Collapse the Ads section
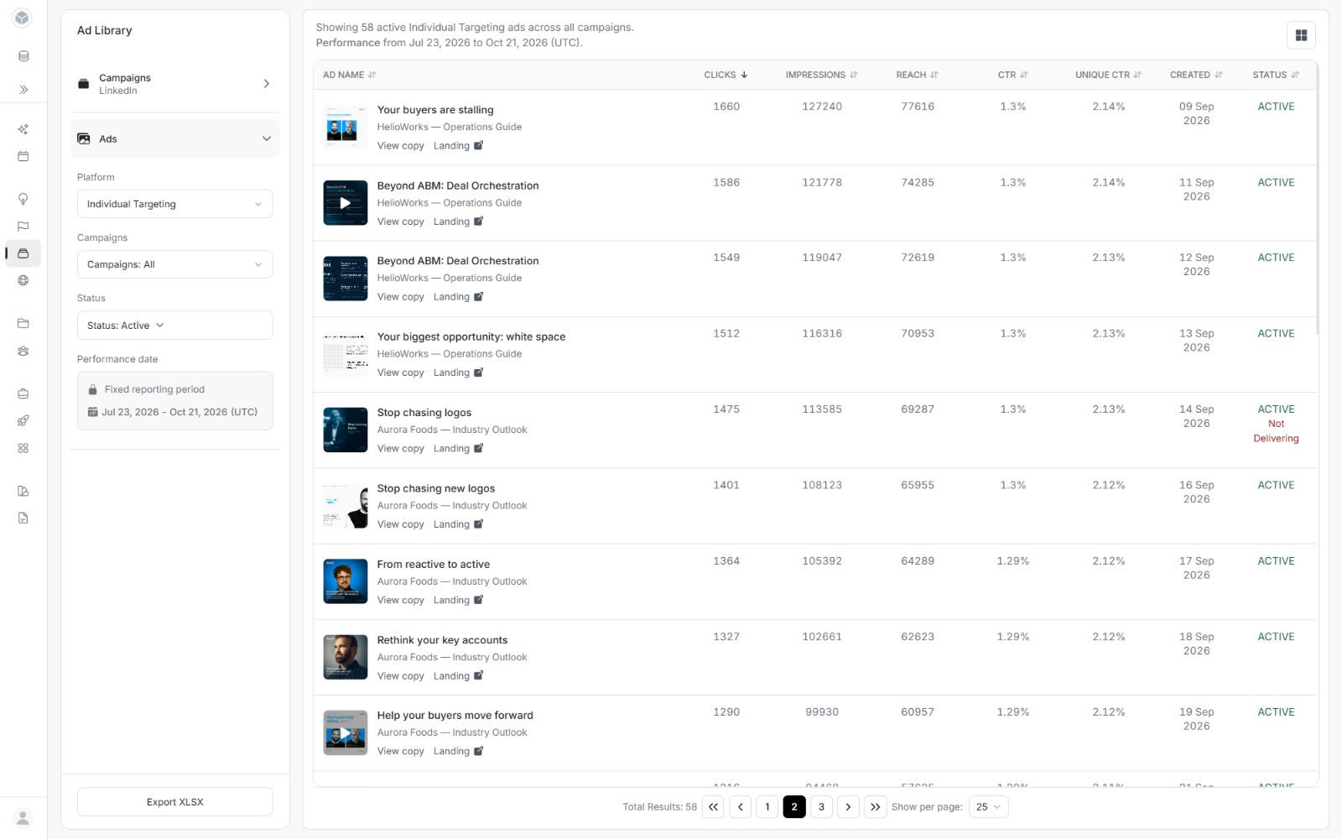This screenshot has width=1342, height=839. [x=174, y=138]
